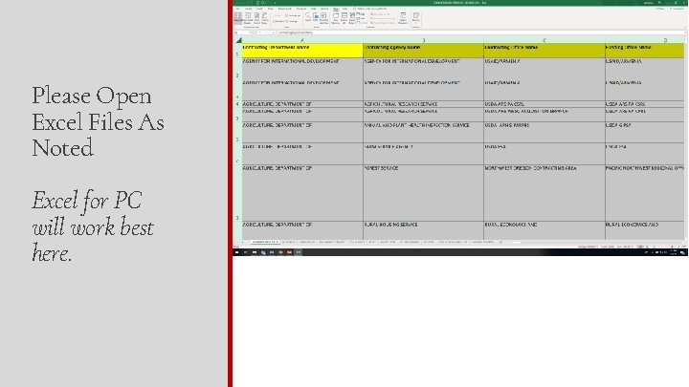Click the Share button
Image resolution: width=689 pixels, height=387 pixels.
[659, 9]
